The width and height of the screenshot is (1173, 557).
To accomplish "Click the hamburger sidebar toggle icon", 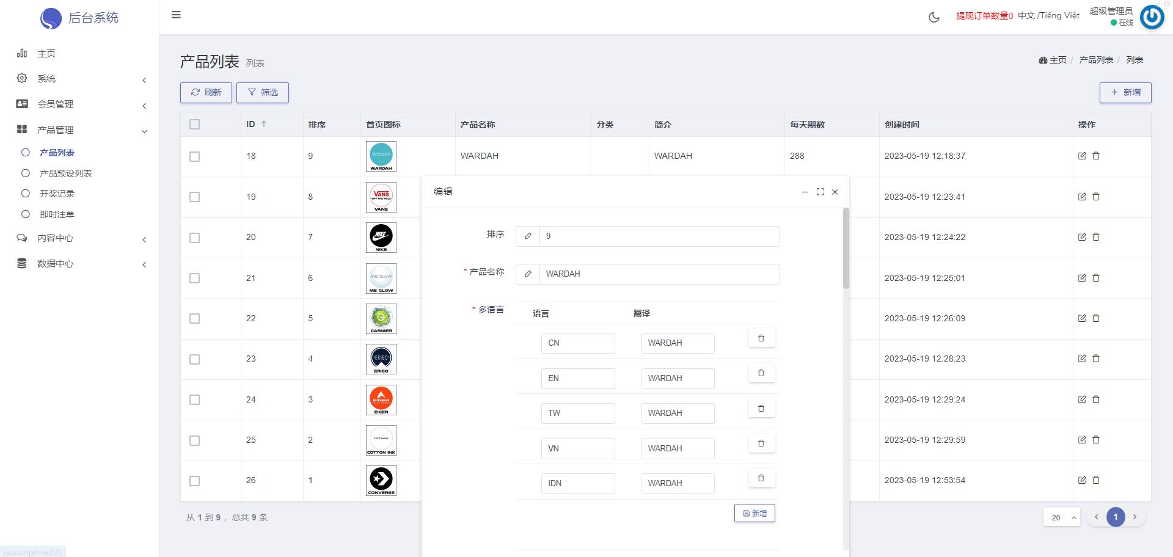I will 176,15.
